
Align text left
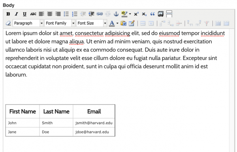[41, 14]
